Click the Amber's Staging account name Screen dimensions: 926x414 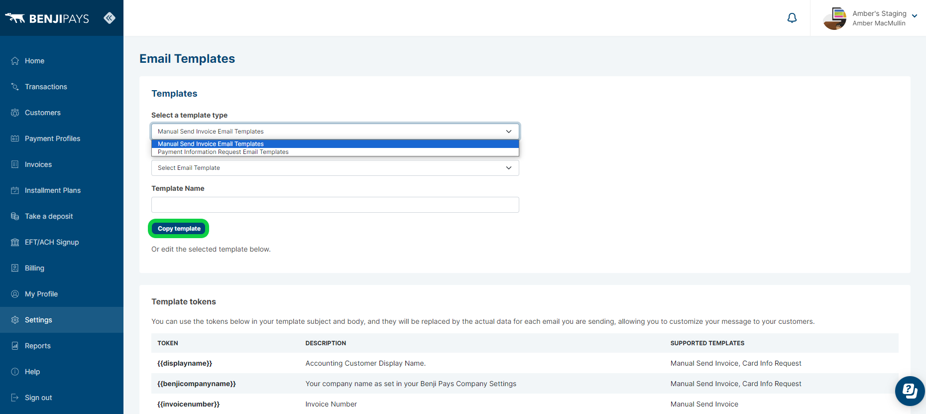click(879, 13)
